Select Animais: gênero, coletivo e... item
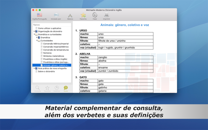Viewport: 208px width, 130px height. (52, 65)
